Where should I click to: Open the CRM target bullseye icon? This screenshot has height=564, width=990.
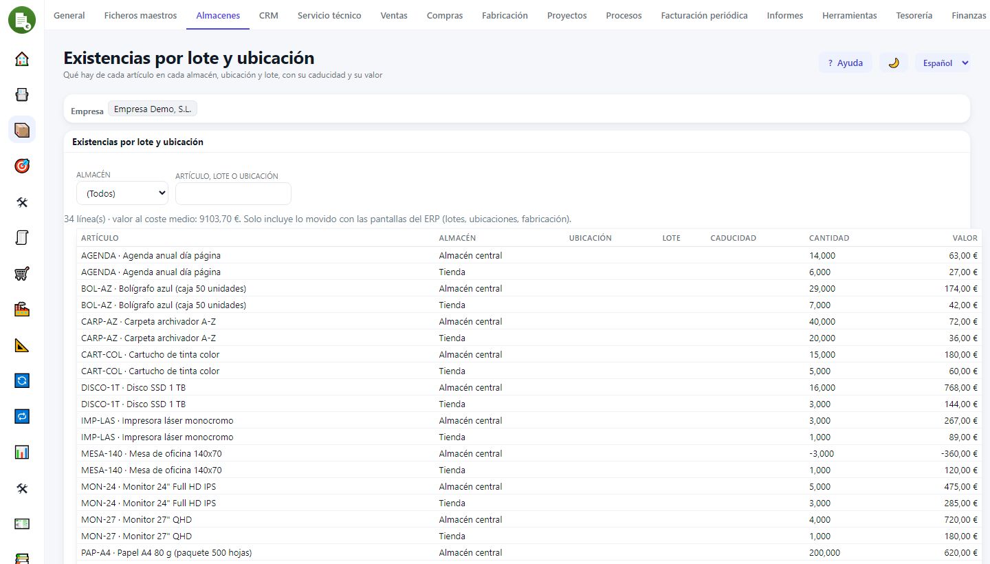[x=22, y=166]
